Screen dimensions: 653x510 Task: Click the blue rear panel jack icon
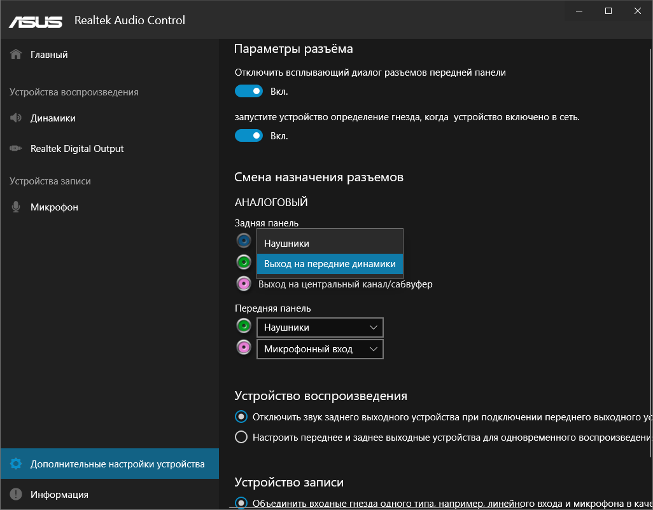(x=244, y=241)
